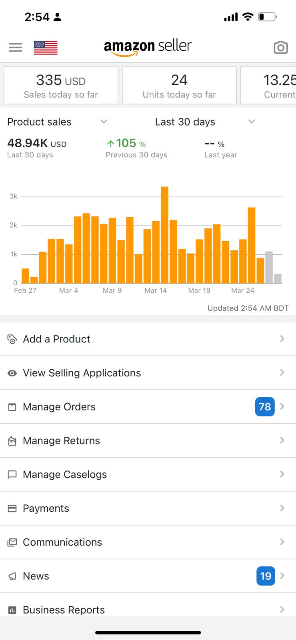
Task: Tap the Manage Returns box icon
Action: point(12,441)
